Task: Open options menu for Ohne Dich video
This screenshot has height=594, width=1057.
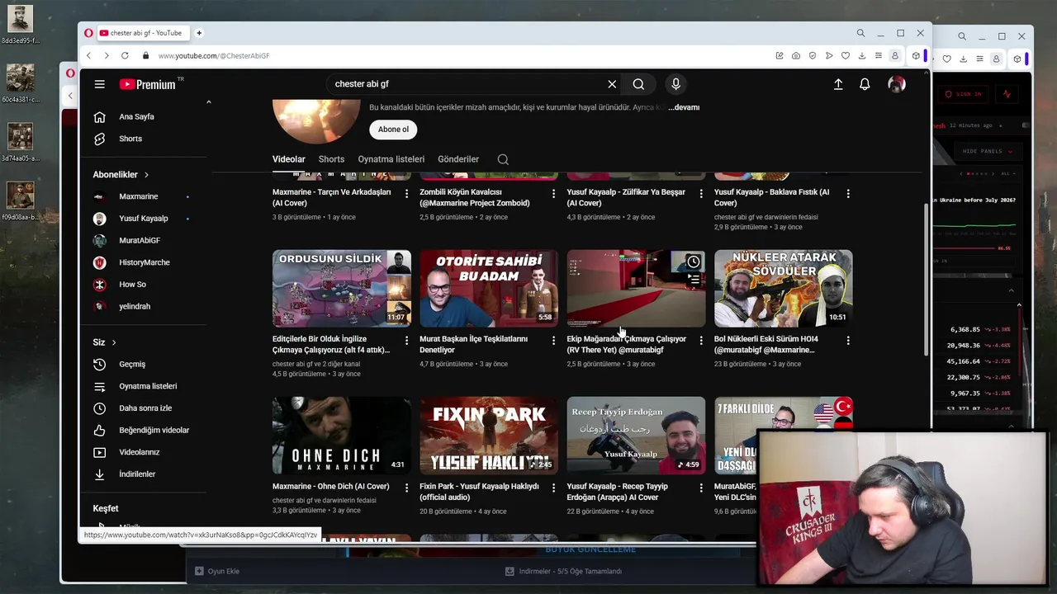Action: [x=406, y=488]
